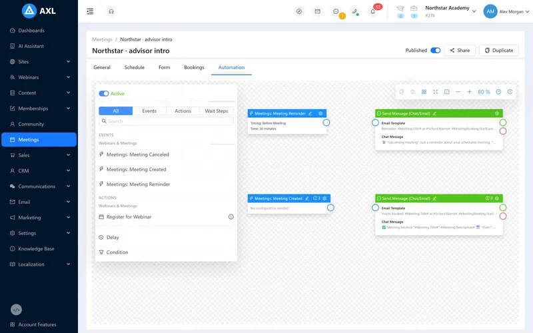Open settings gear on Meeting Reminder node
The width and height of the screenshot is (533, 333).
[320, 113]
